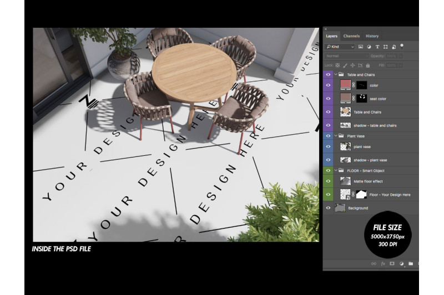Hide shadow - table and chairs layer
The image size is (444, 295).
pyautogui.click(x=328, y=125)
